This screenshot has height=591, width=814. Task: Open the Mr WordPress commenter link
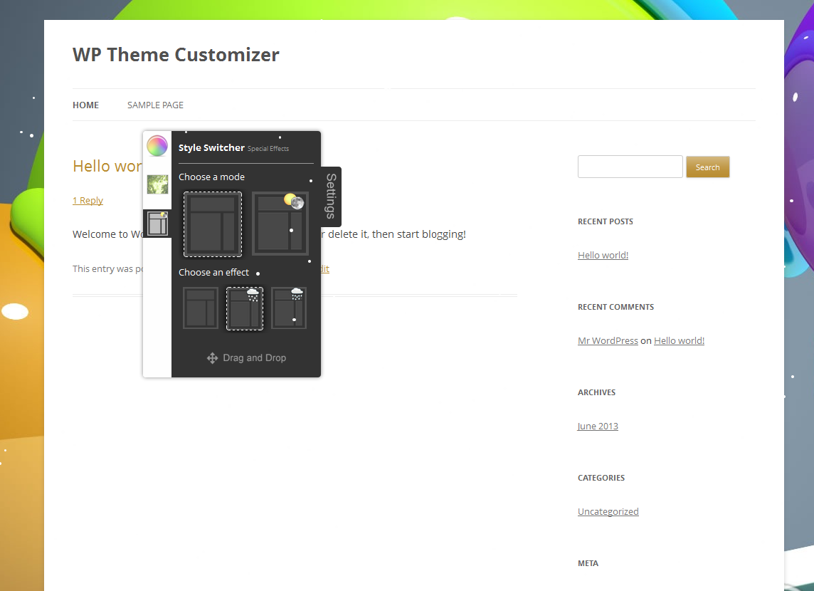[608, 340]
